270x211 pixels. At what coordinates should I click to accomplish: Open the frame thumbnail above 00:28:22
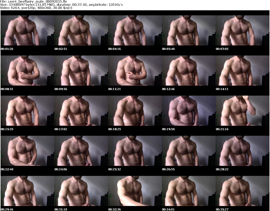pyautogui.click(x=243, y=151)
